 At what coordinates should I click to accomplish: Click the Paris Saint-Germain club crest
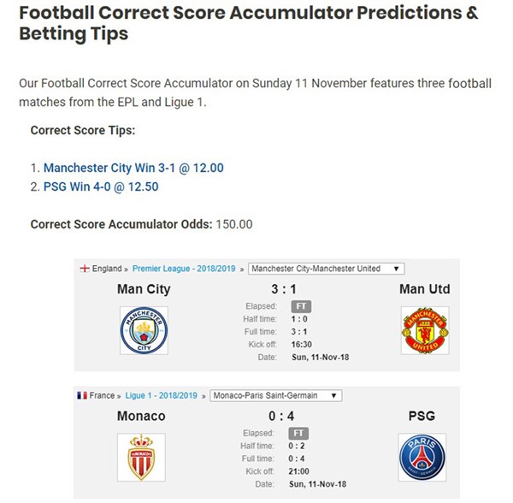[422, 457]
